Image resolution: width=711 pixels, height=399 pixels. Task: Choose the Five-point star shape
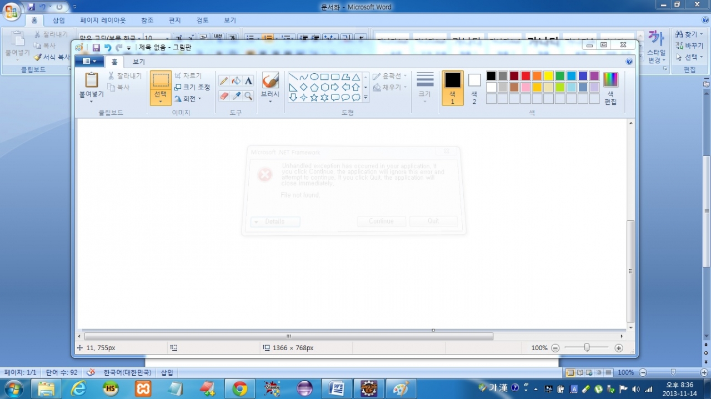pyautogui.click(x=314, y=97)
